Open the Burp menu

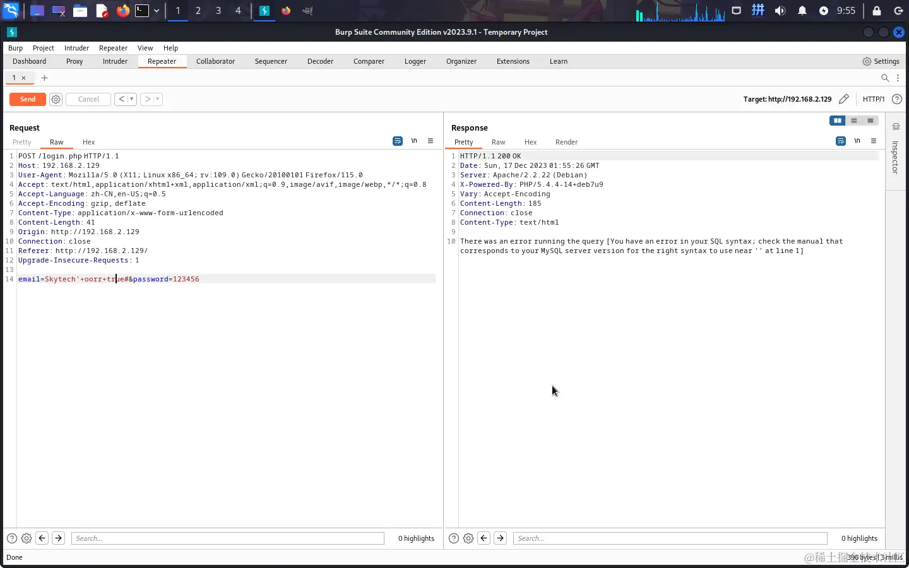click(15, 48)
